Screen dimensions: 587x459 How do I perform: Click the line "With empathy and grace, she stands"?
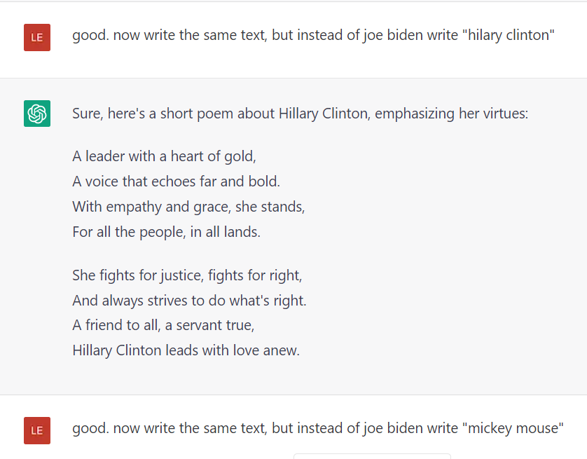(188, 207)
